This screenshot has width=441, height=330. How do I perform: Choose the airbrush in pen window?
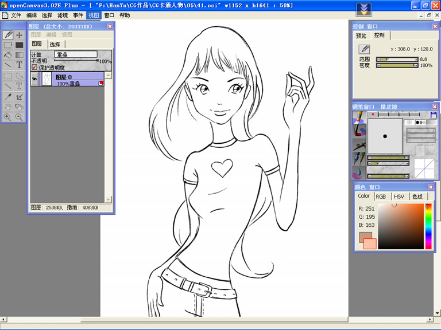pos(359,144)
